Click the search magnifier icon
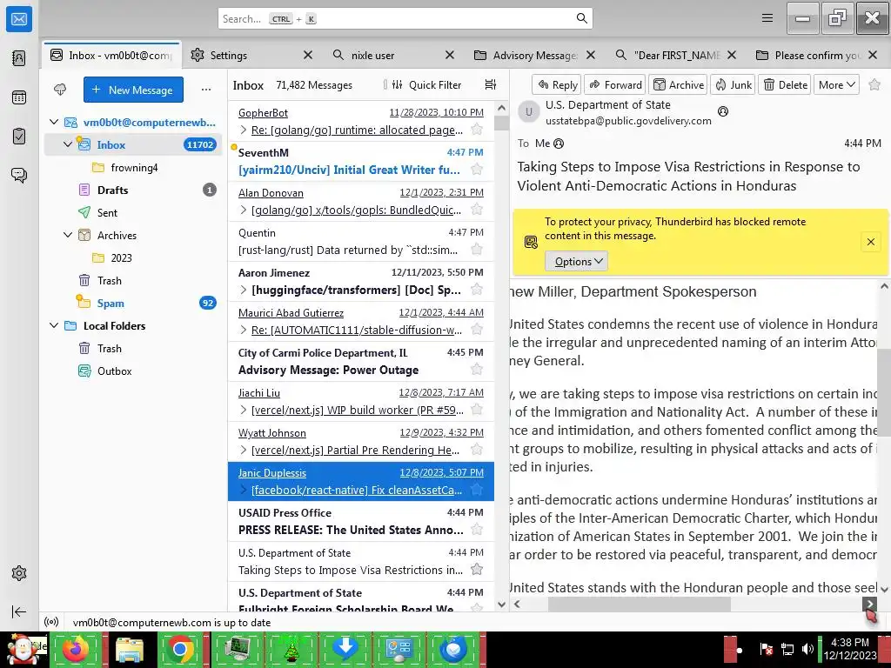The height and width of the screenshot is (668, 891). click(581, 18)
